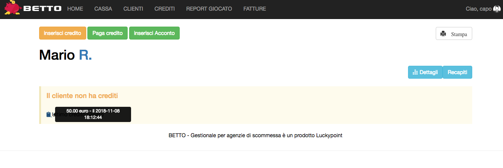Open the CREDITI menu
The height and width of the screenshot is (168, 503).
tap(165, 9)
